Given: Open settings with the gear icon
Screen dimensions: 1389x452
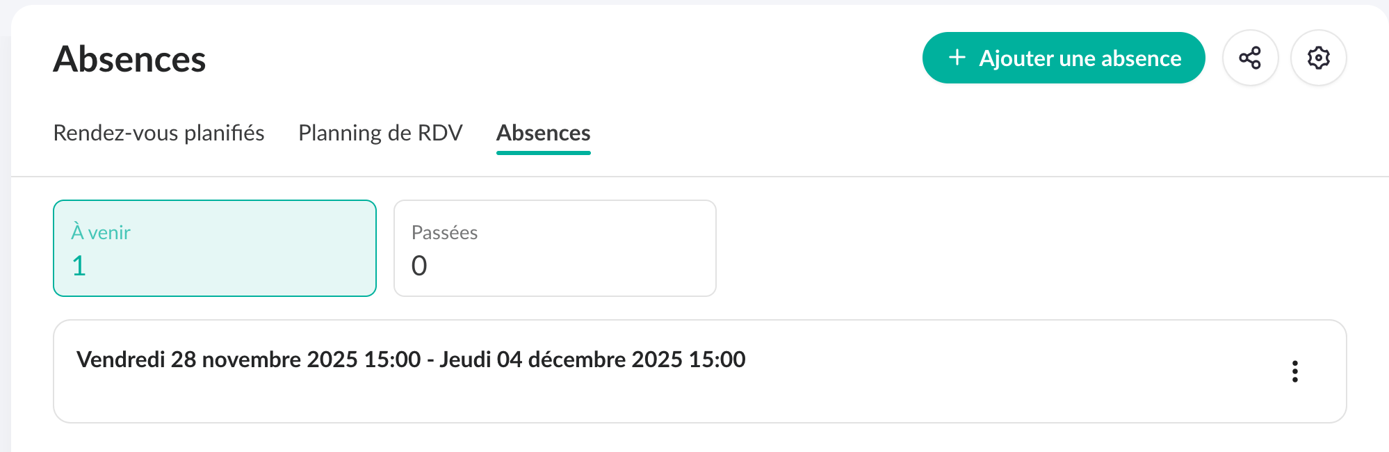Looking at the screenshot, I should [1318, 58].
